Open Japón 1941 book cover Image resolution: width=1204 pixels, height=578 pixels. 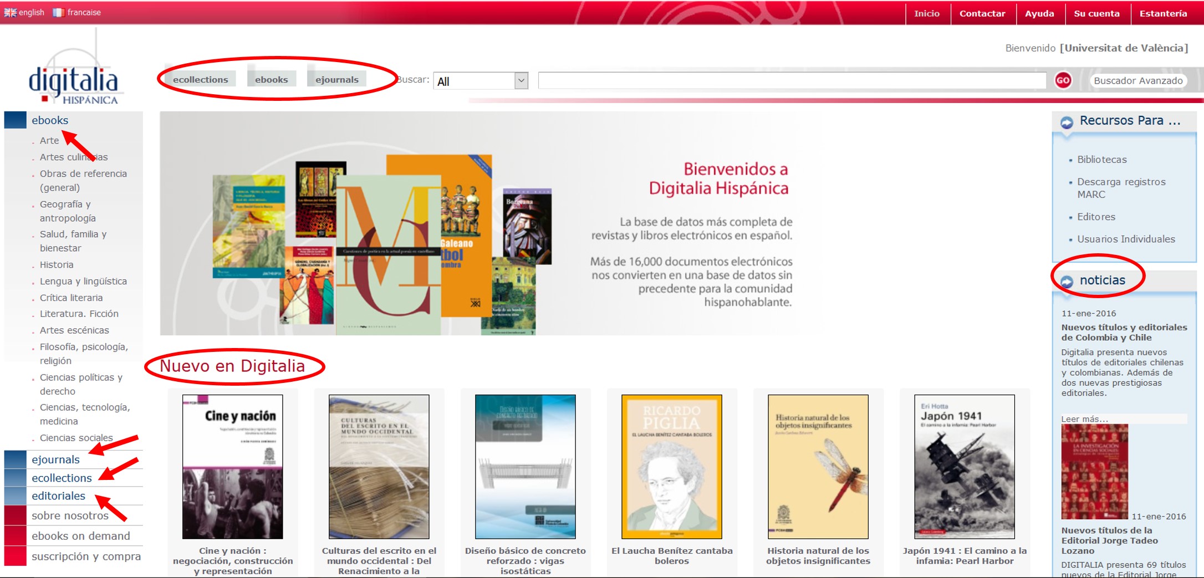click(x=965, y=467)
